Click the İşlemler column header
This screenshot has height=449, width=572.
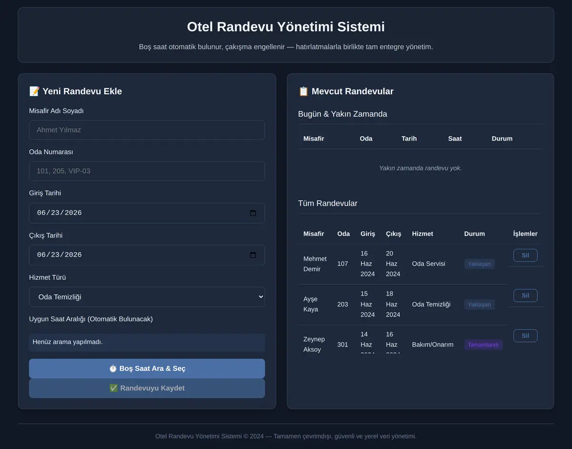(525, 234)
